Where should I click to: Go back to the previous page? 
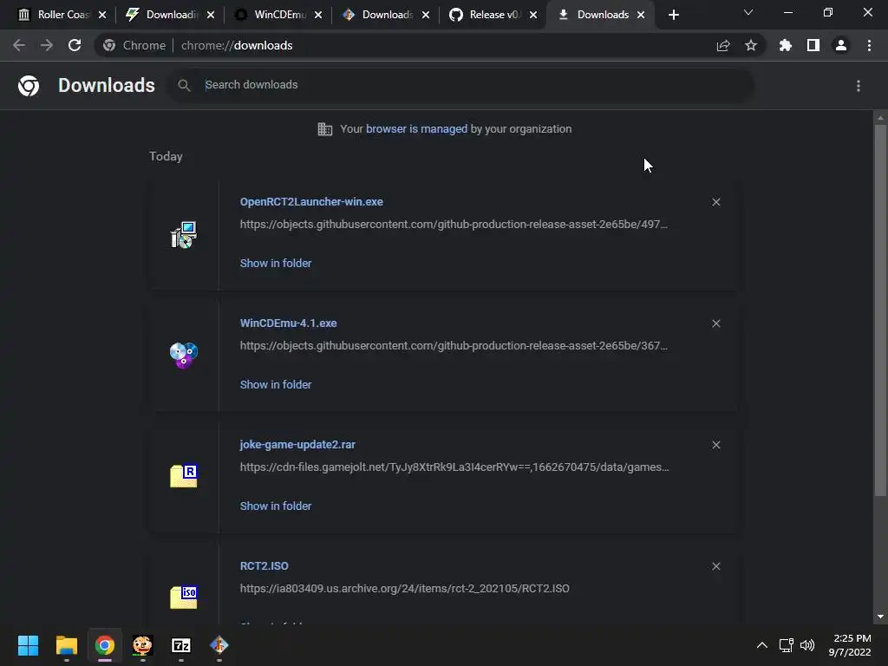[x=19, y=45]
